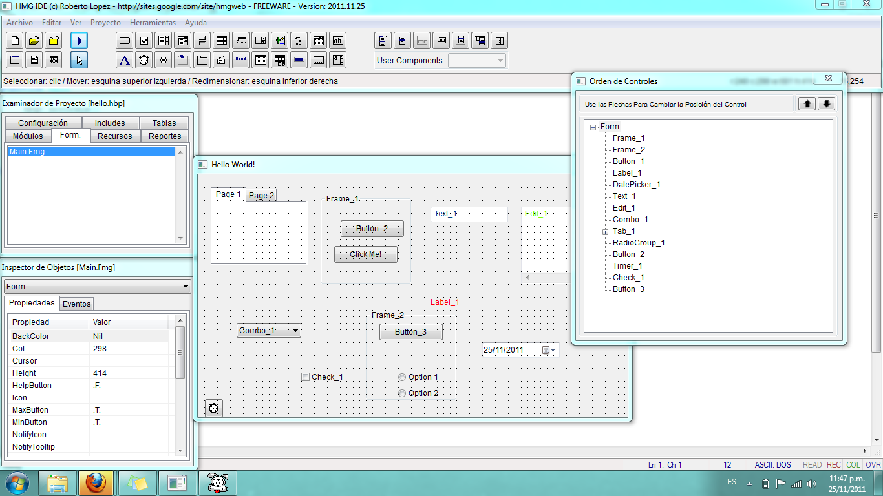Select the Label control tool (A icon)
Screen dimensions: 883x496
point(124,59)
